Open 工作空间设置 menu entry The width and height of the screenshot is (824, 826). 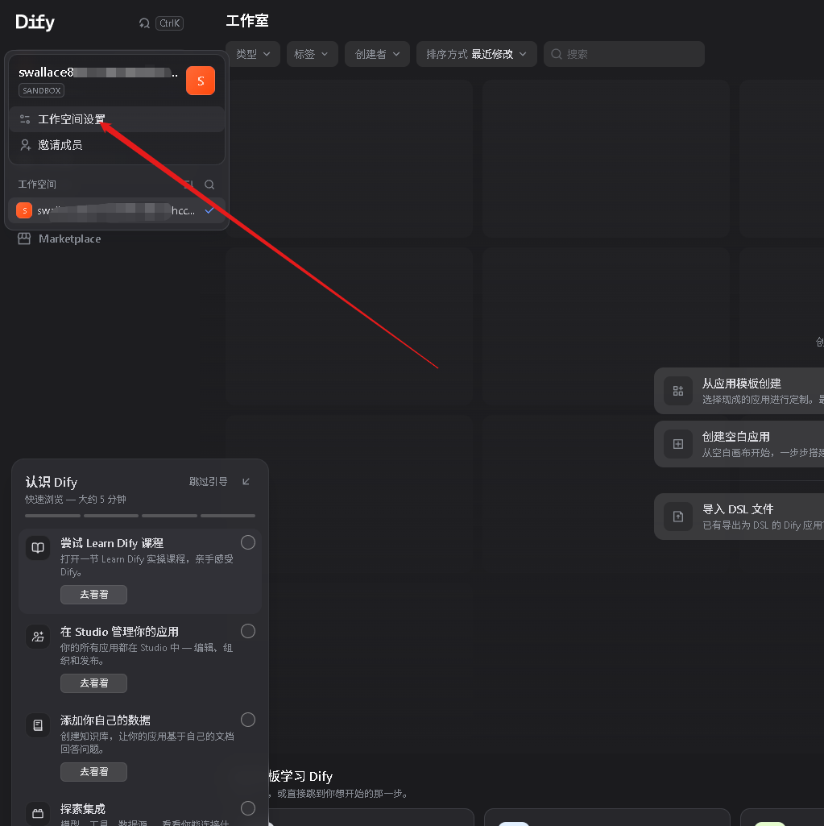pos(117,119)
